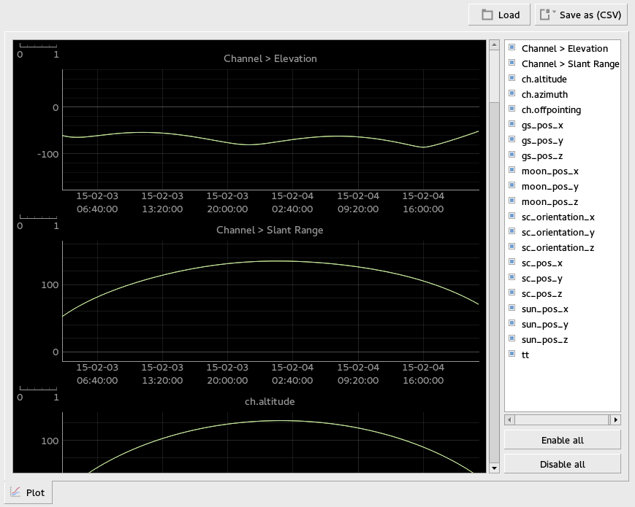Toggle ch.offpointing series checkbox
Viewport: 635px width, 507px height.
512,109
